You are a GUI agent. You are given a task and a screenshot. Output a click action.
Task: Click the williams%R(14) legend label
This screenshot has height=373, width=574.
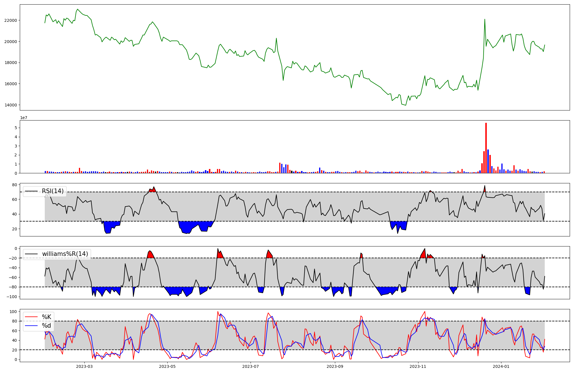tap(65, 254)
